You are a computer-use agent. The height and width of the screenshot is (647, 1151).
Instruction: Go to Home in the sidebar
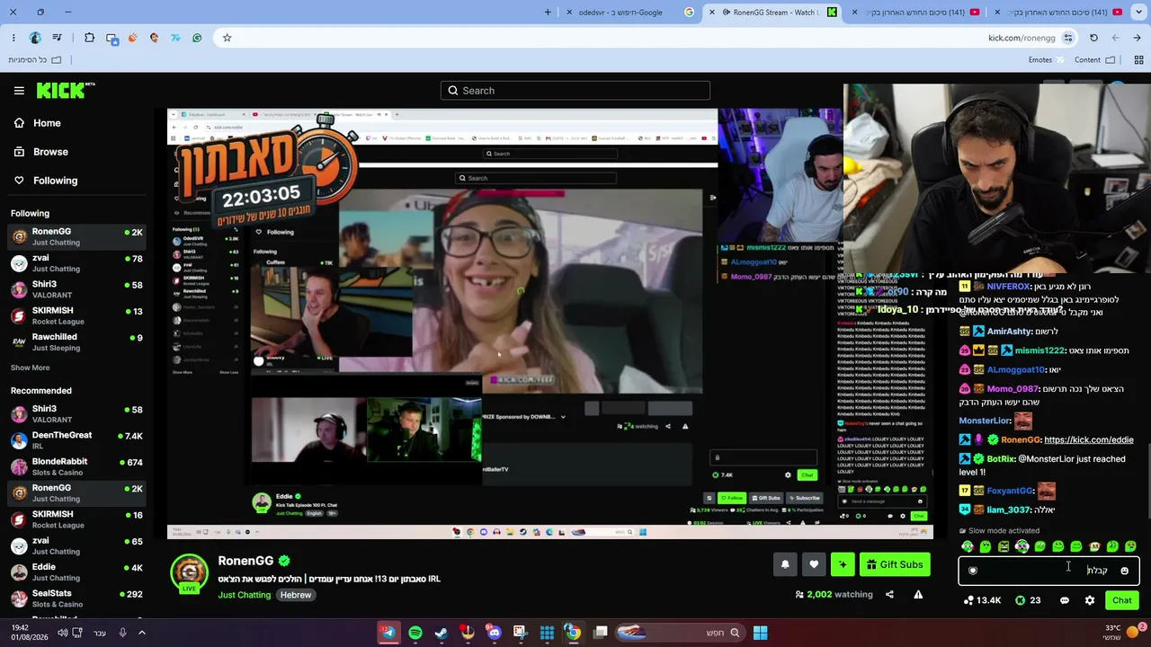[38, 123]
